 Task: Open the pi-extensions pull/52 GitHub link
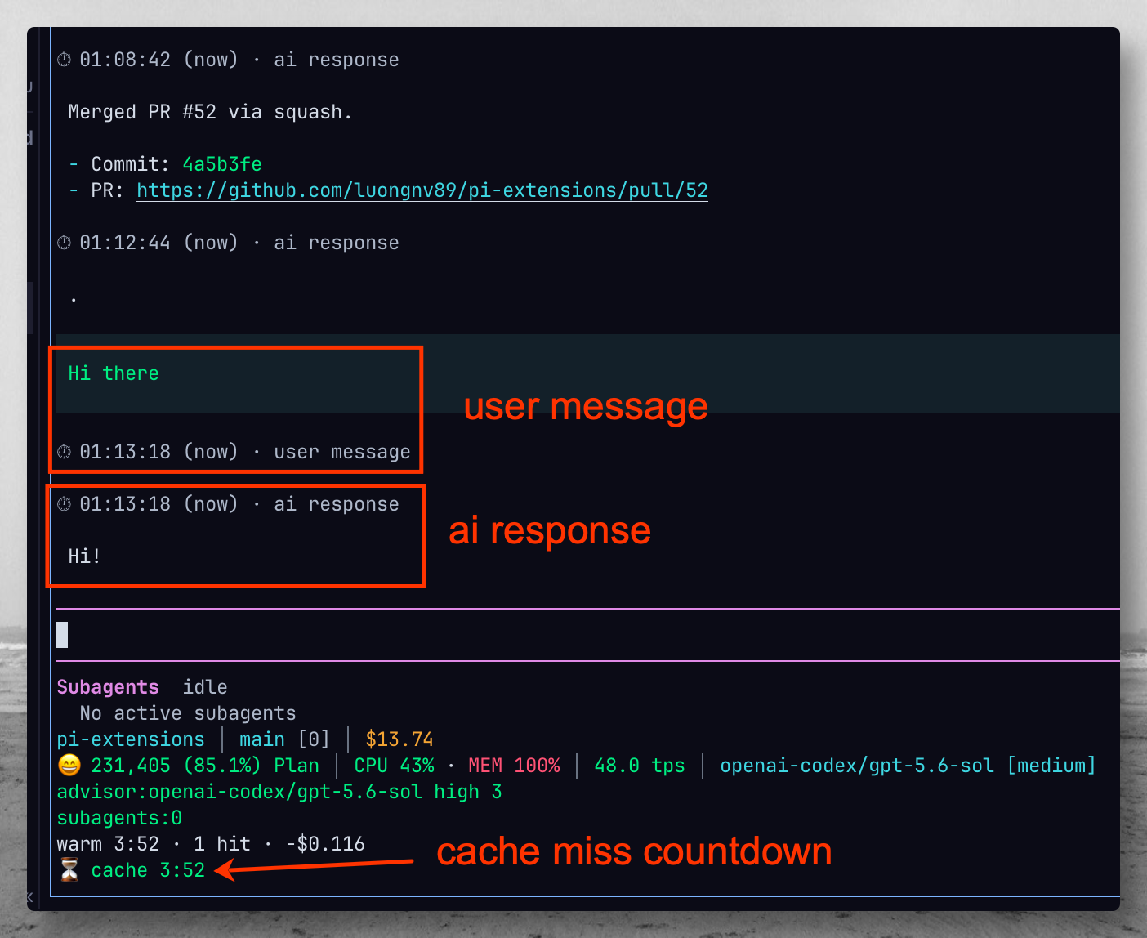[x=422, y=190]
